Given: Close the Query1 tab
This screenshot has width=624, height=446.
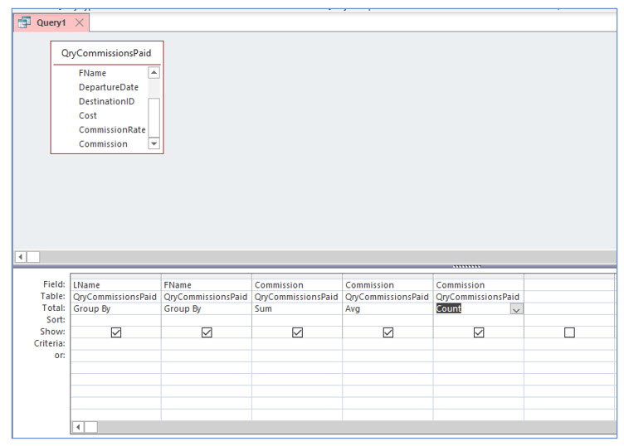Looking at the screenshot, I should [x=80, y=22].
